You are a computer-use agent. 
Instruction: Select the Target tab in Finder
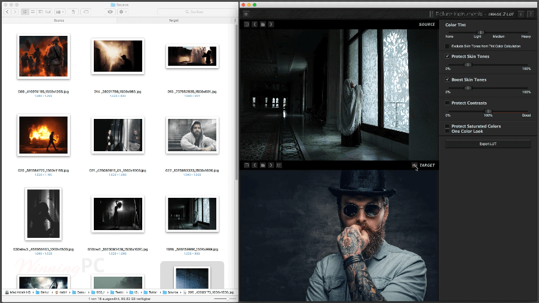click(174, 21)
